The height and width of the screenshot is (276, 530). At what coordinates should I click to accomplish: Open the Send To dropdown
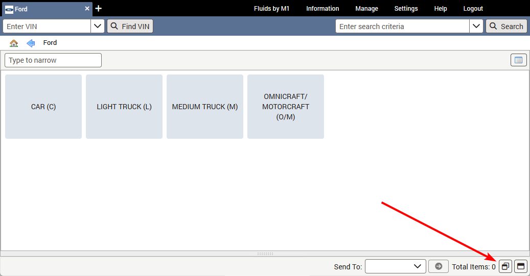pyautogui.click(x=396, y=266)
